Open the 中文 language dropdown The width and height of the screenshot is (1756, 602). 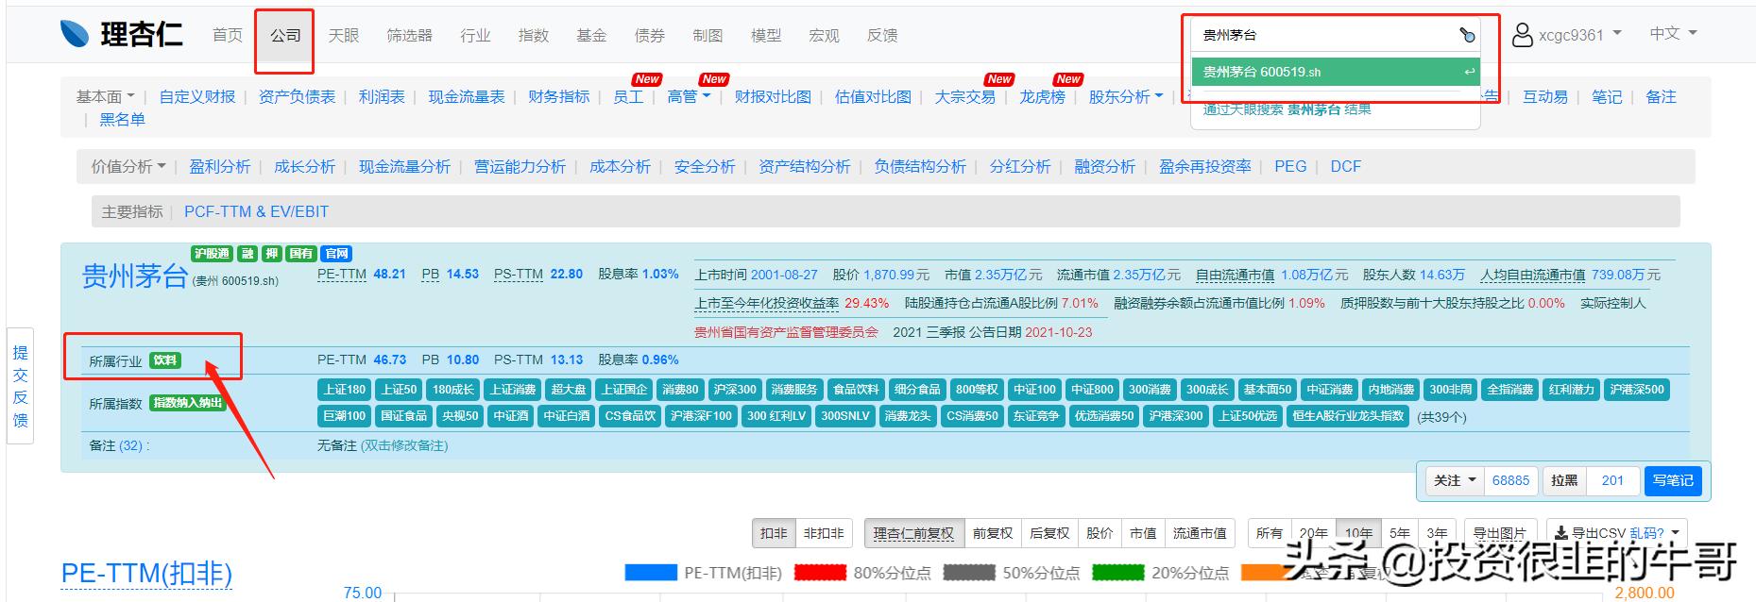pos(1673,33)
